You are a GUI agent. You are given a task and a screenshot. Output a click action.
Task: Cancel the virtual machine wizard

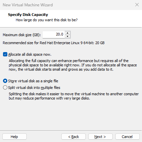coord(127,137)
